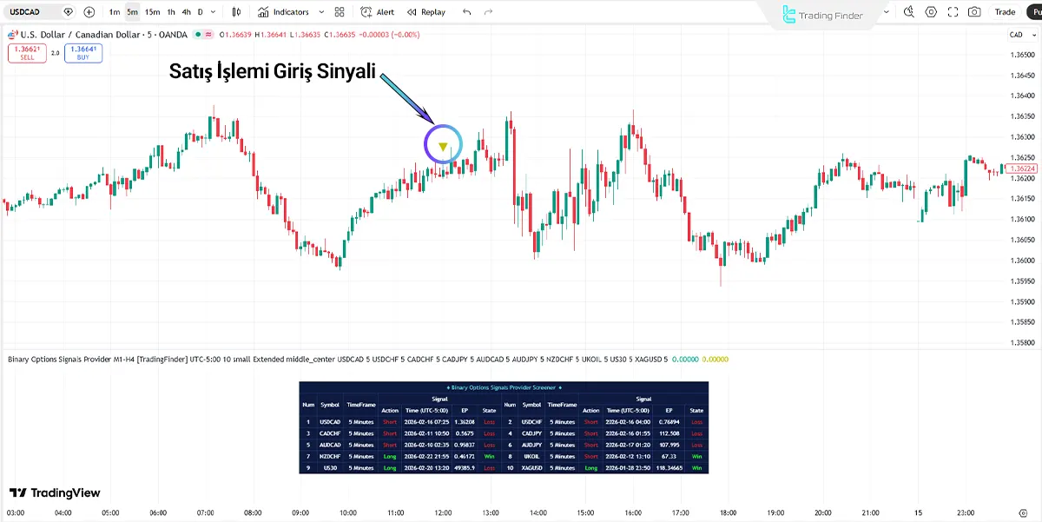The width and height of the screenshot is (1042, 522).
Task: Take a chart snapshot with the camera icon
Action: point(973,11)
